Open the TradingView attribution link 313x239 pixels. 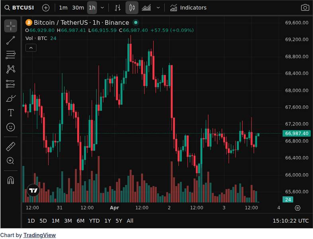39,235
